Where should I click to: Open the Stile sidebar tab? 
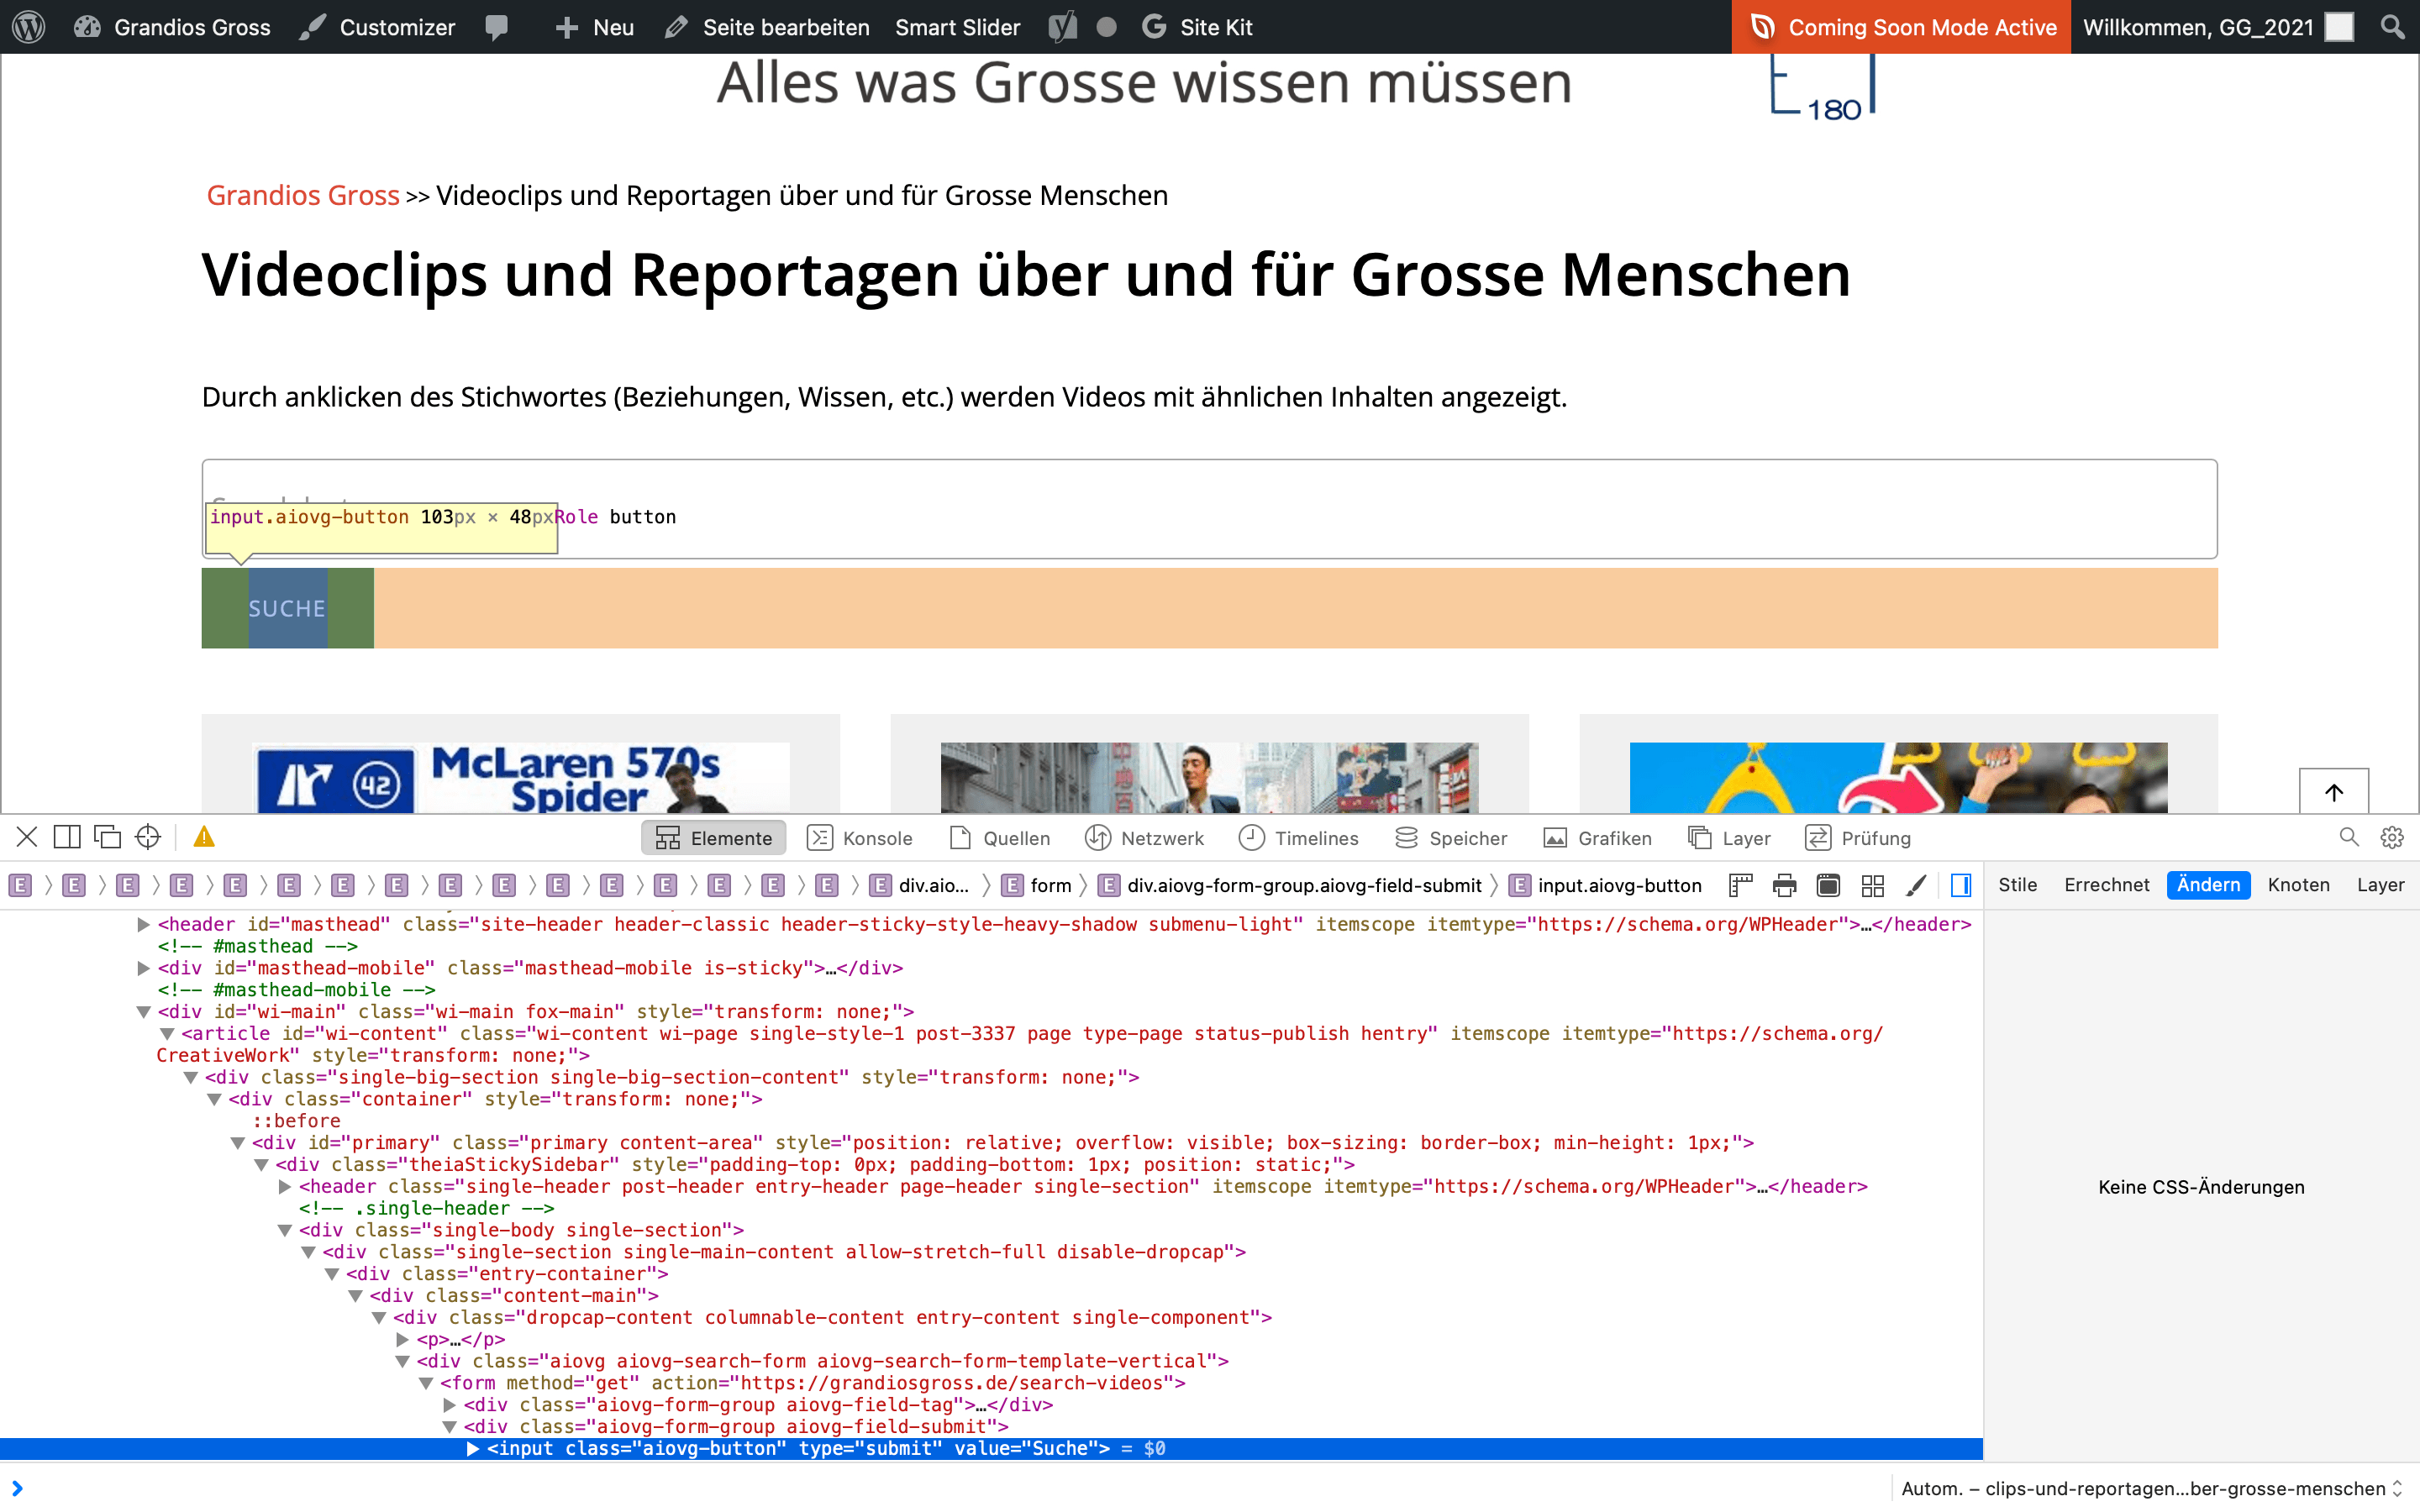pyautogui.click(x=2017, y=885)
